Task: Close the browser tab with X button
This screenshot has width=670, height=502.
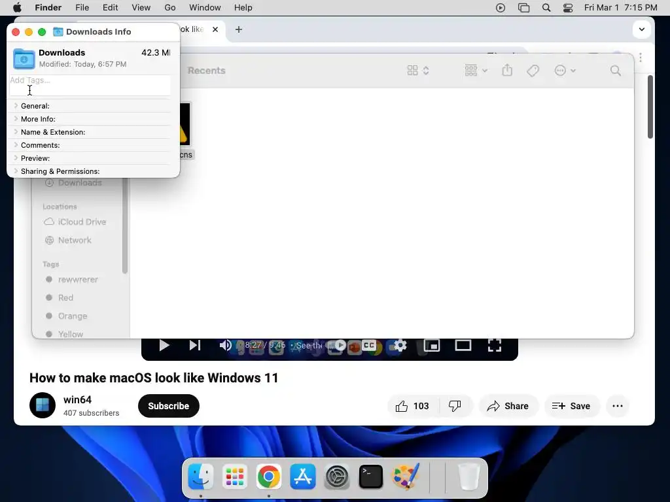Action: [x=215, y=29]
